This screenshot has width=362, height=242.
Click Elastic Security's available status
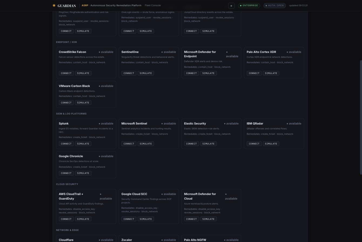(x=231, y=123)
